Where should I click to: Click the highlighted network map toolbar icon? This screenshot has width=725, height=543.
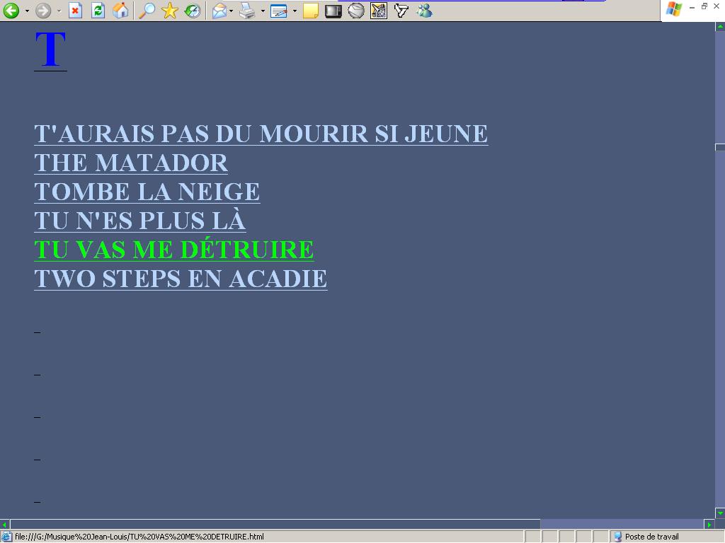click(x=379, y=11)
